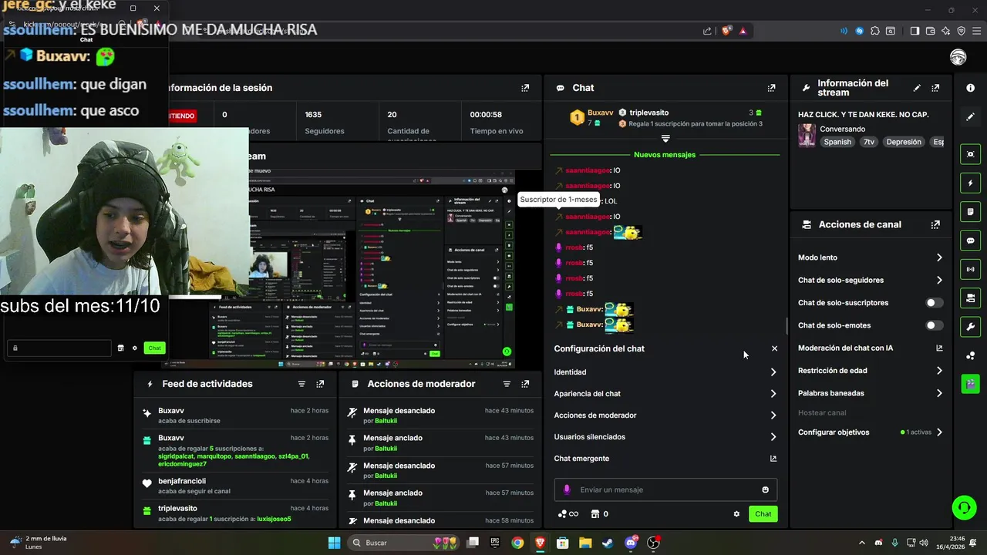Toggle Chat de solo-suscriptores switch
The width and height of the screenshot is (987, 555).
(x=935, y=303)
